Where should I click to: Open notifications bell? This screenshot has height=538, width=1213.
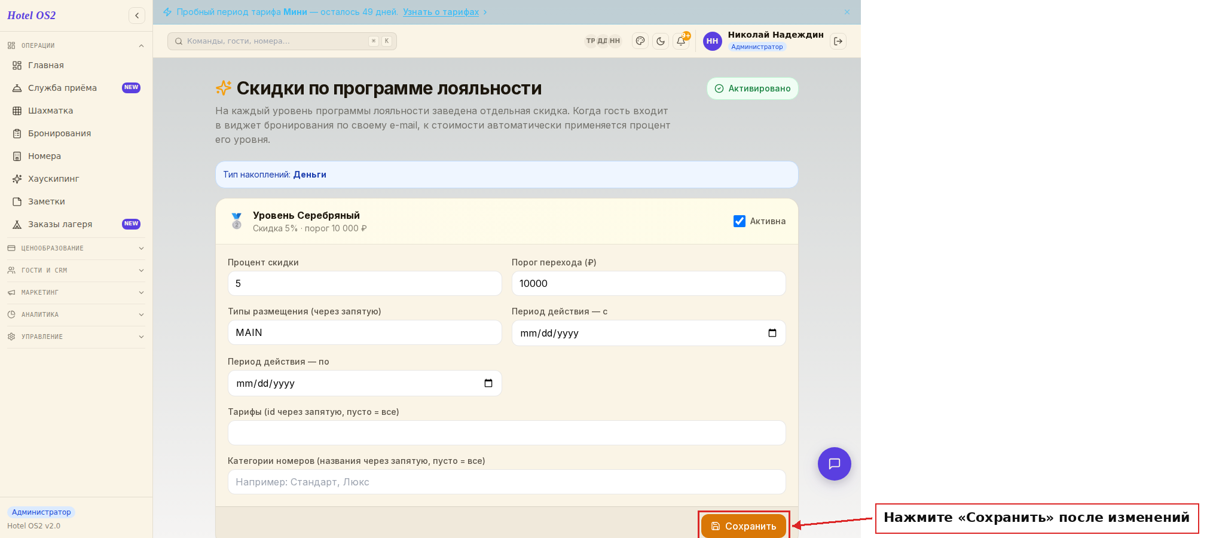[x=681, y=41]
